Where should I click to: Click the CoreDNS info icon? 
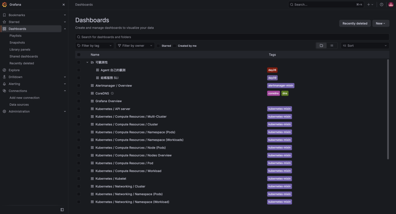click(113, 93)
